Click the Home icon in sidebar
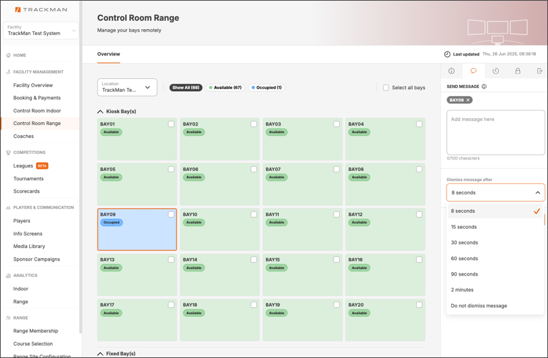Viewport: 548px width, 358px height. click(x=8, y=55)
